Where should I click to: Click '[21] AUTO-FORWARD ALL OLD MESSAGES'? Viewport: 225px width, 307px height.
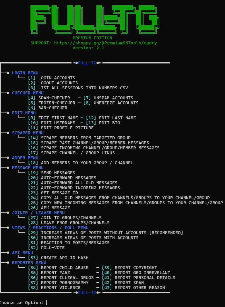[73, 183]
